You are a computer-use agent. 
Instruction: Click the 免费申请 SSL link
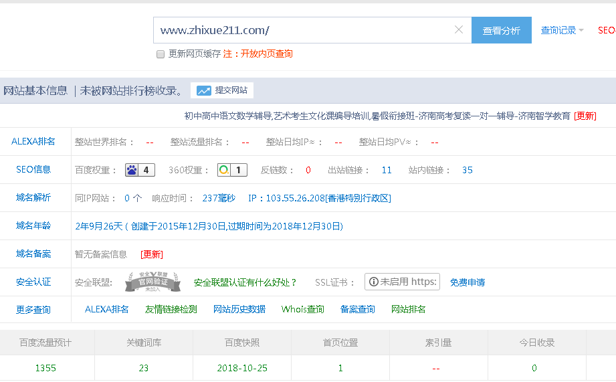pyautogui.click(x=468, y=282)
